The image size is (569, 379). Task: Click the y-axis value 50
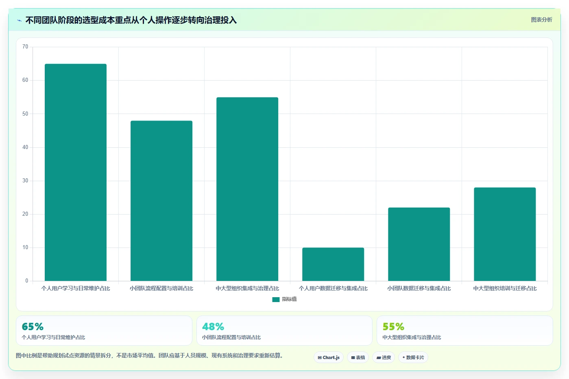point(25,114)
